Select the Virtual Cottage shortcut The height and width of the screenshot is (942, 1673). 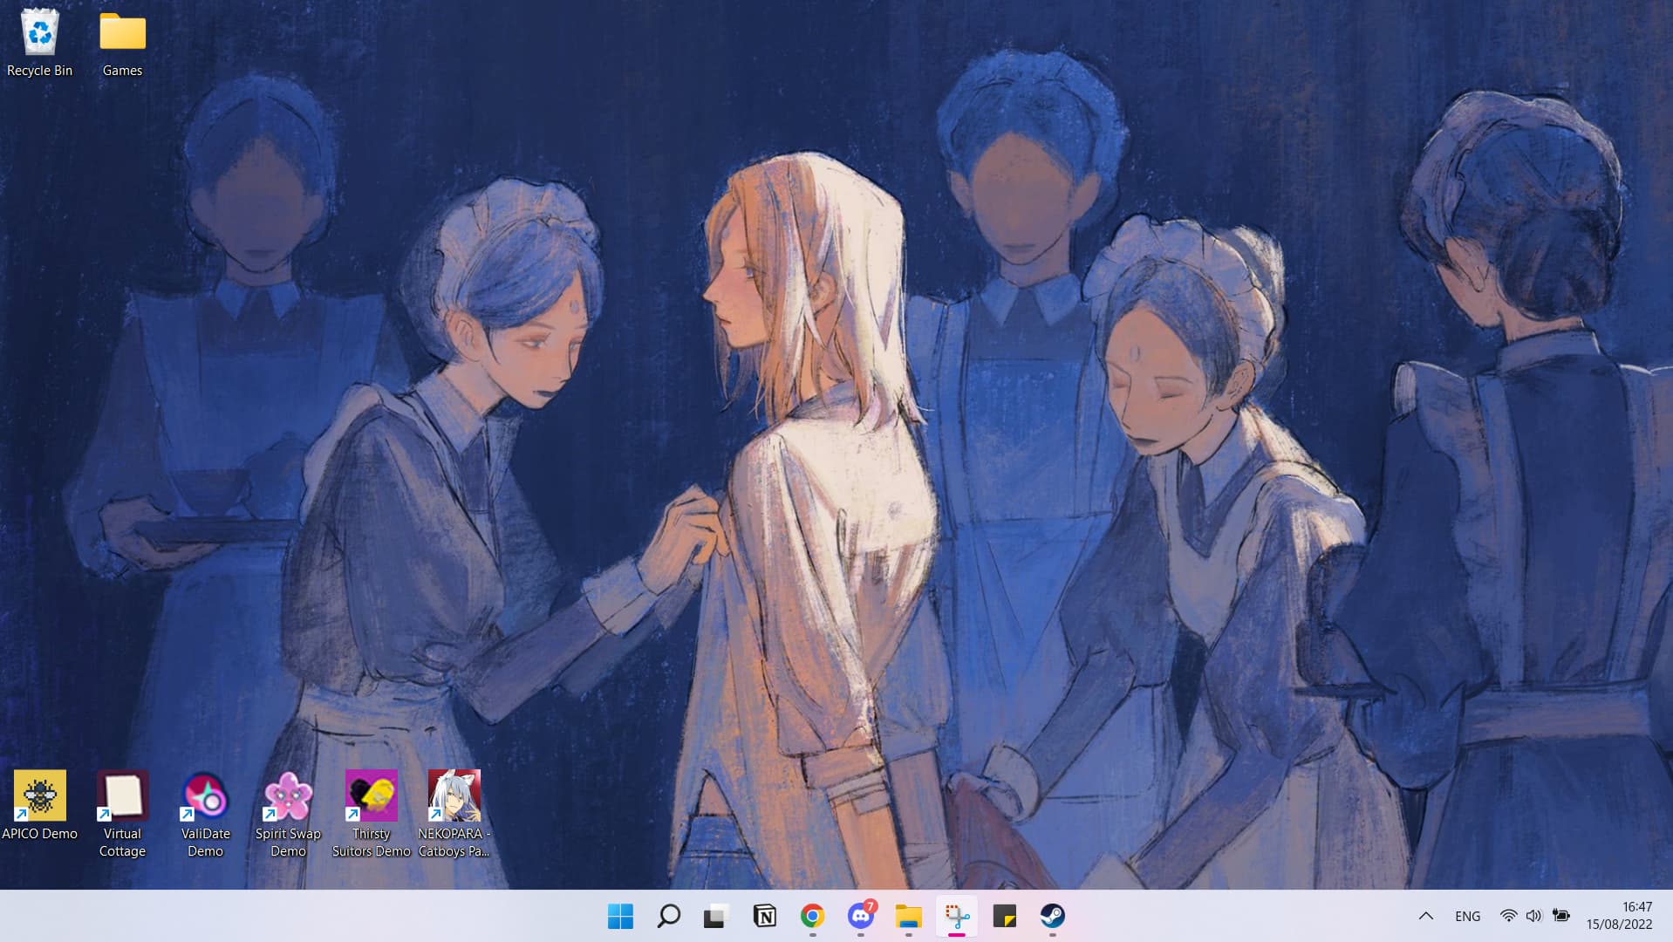tap(122, 815)
